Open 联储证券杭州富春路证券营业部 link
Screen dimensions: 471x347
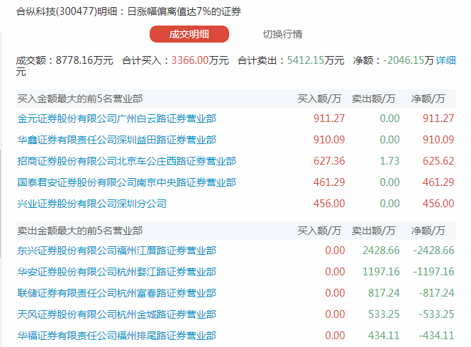(x=116, y=293)
